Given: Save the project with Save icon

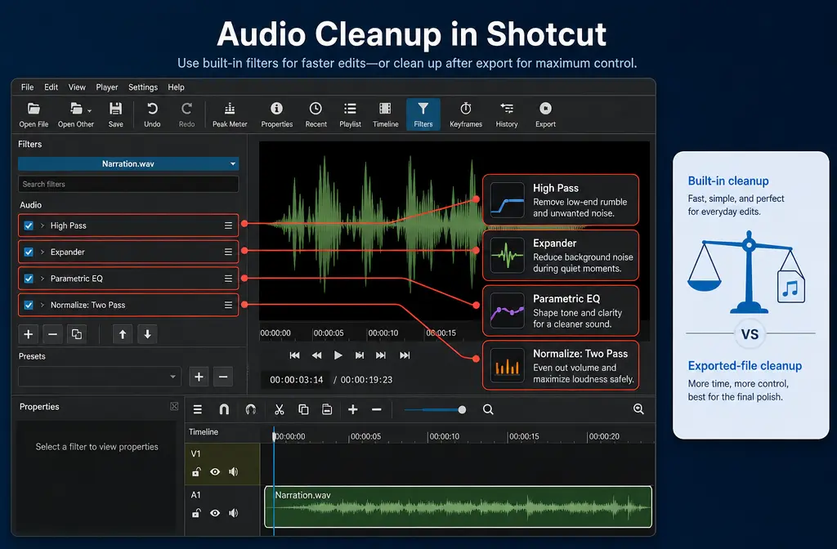Looking at the screenshot, I should click(116, 114).
